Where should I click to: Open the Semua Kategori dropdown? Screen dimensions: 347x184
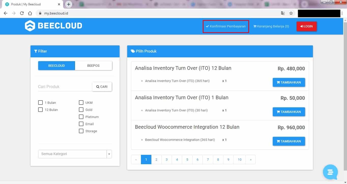click(x=75, y=154)
